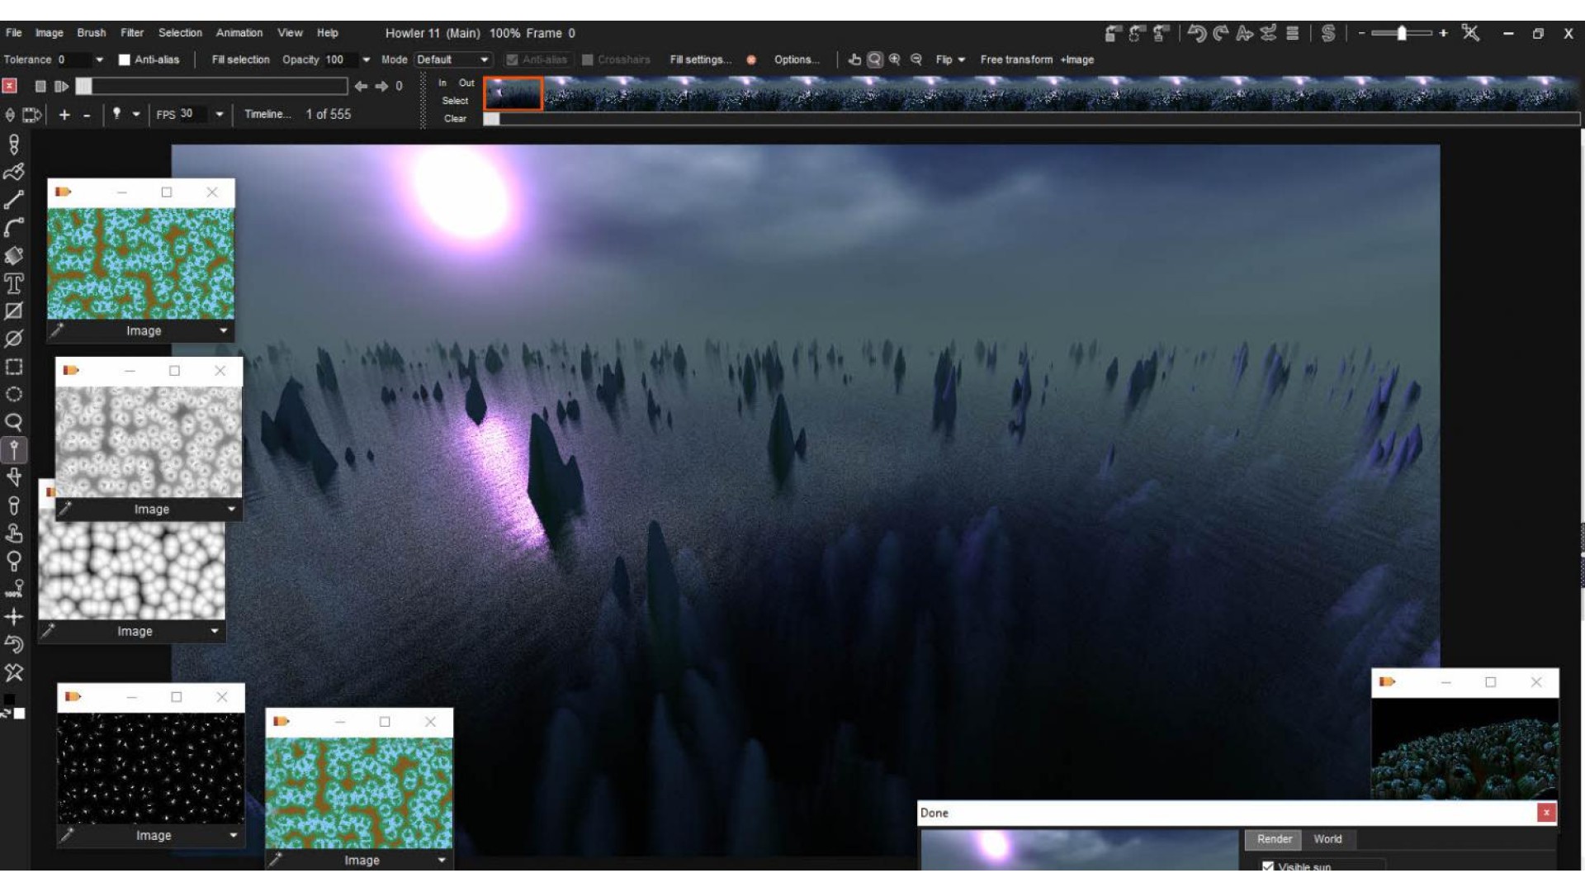Image resolution: width=1585 pixels, height=892 pixels.
Task: Click the Fill settings... button
Action: (x=700, y=59)
